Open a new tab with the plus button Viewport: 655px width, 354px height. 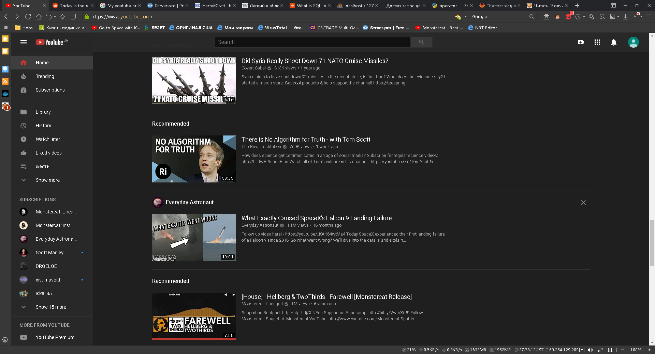point(577,5)
